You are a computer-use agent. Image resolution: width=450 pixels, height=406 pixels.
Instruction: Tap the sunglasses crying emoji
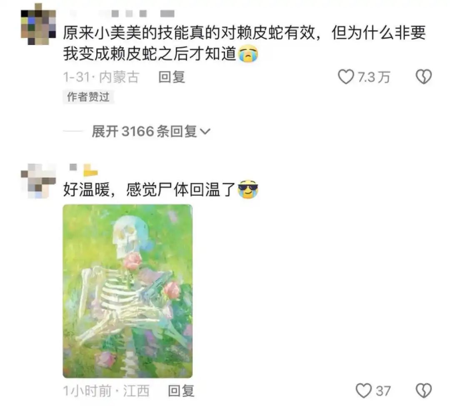coord(248,190)
